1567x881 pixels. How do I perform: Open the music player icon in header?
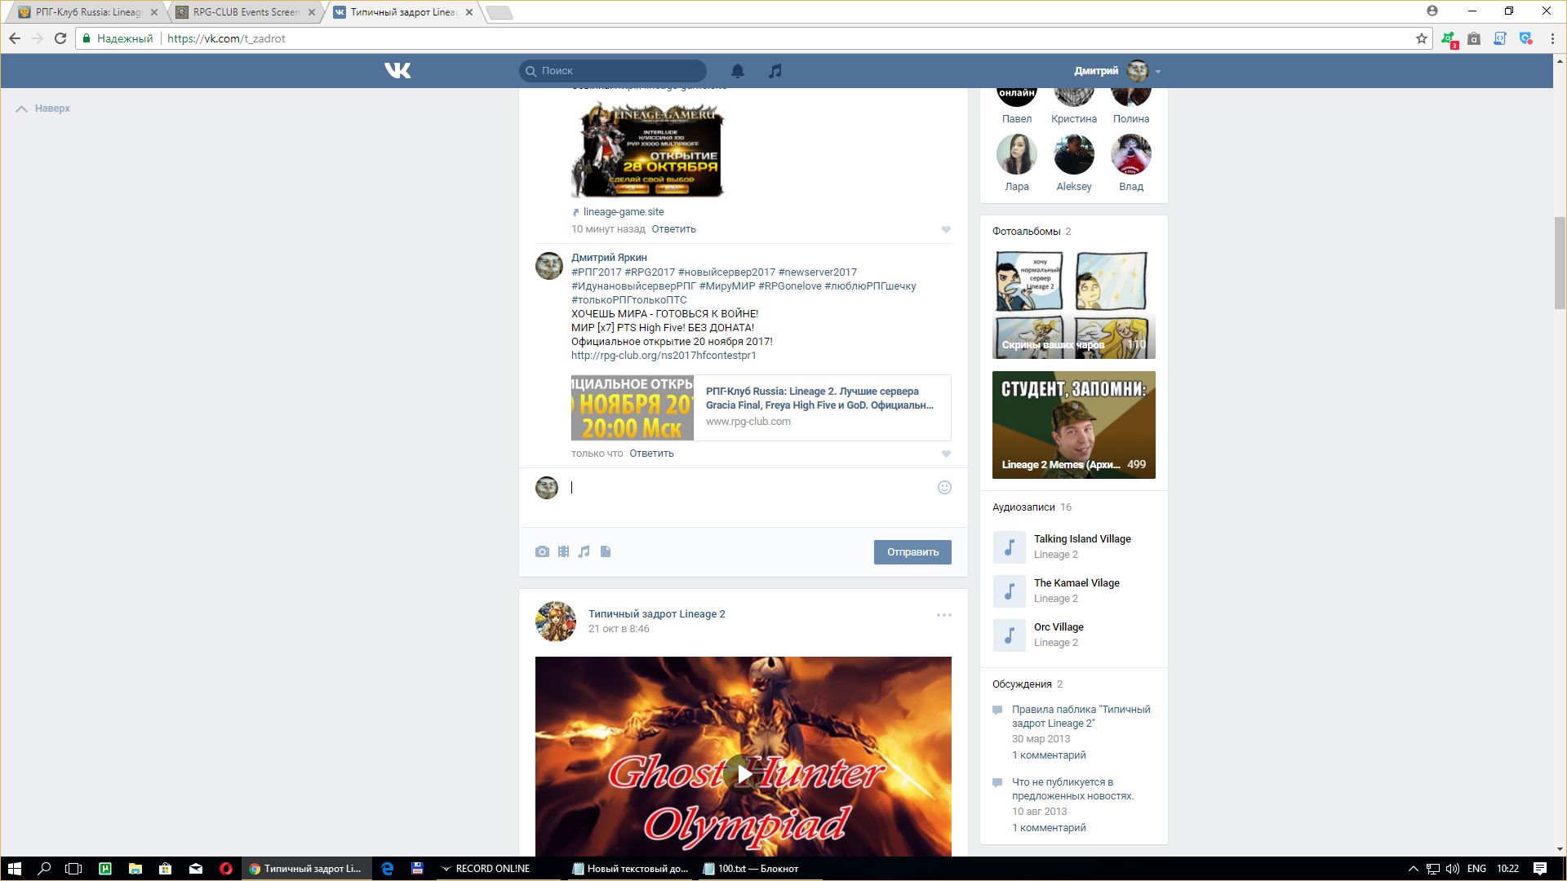click(775, 71)
